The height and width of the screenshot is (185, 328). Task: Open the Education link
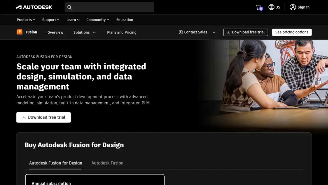[125, 20]
